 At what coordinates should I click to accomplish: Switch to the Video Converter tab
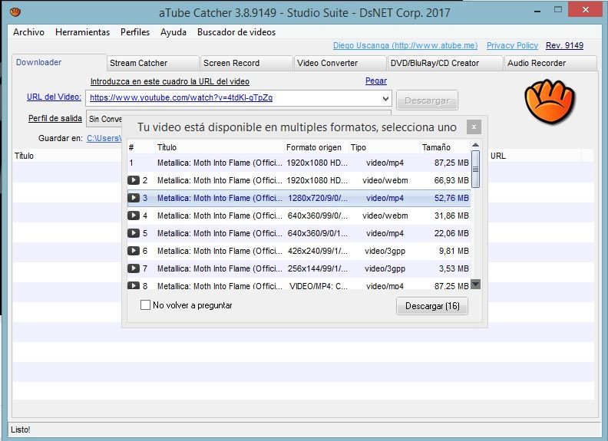pyautogui.click(x=339, y=63)
